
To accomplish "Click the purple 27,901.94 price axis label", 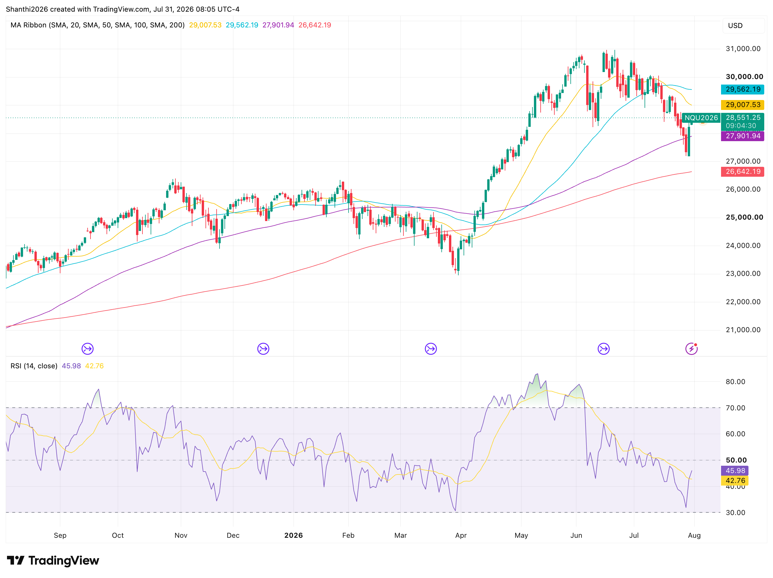I will 743,136.
